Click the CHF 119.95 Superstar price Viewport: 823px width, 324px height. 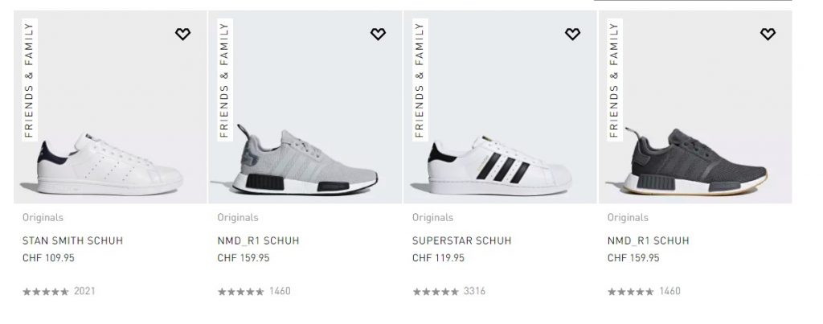coord(438,258)
